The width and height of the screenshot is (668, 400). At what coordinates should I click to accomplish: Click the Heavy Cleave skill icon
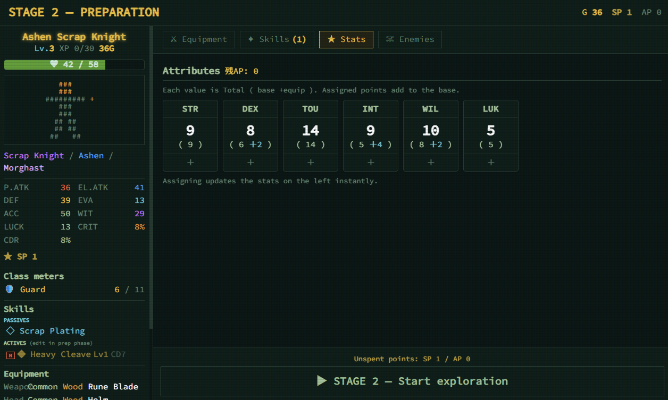coord(21,354)
